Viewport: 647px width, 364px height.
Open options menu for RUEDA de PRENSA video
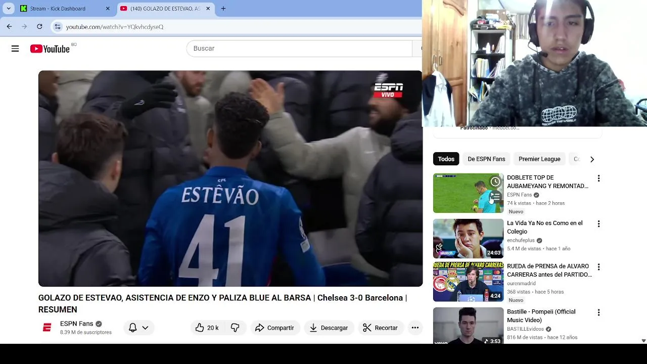coord(598,267)
